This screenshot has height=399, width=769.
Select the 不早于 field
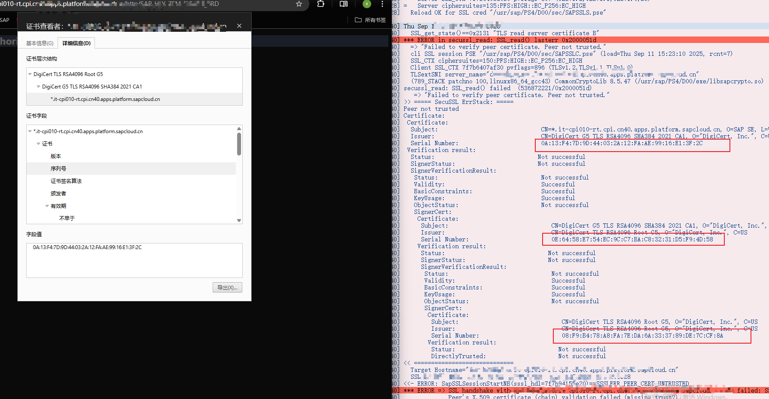pos(67,219)
